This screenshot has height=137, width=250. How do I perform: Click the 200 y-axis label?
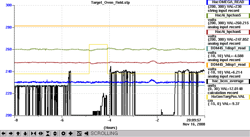9,115
